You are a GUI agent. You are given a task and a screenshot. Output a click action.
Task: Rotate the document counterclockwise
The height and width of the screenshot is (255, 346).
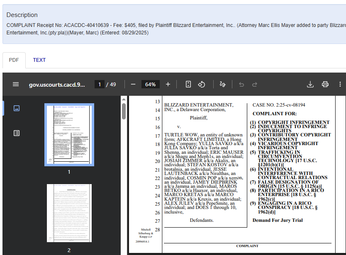[x=201, y=84]
